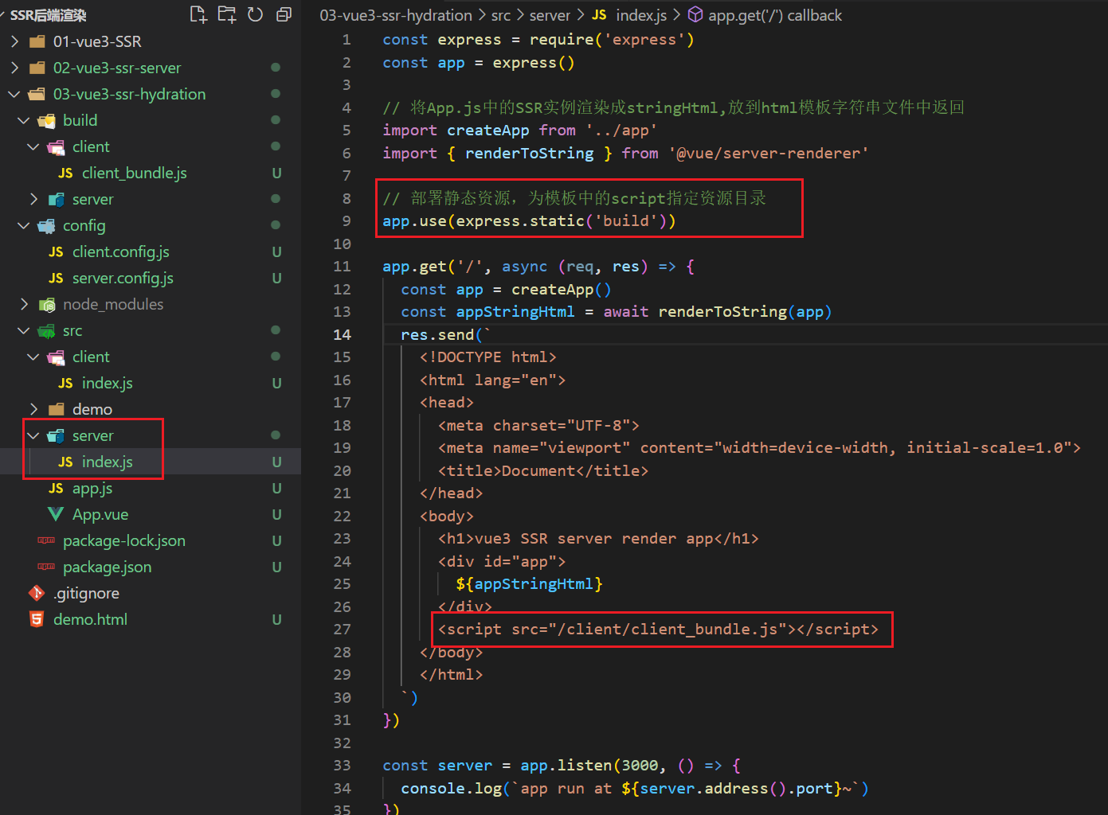
Task: Expand the demo folder
Action: coord(33,409)
